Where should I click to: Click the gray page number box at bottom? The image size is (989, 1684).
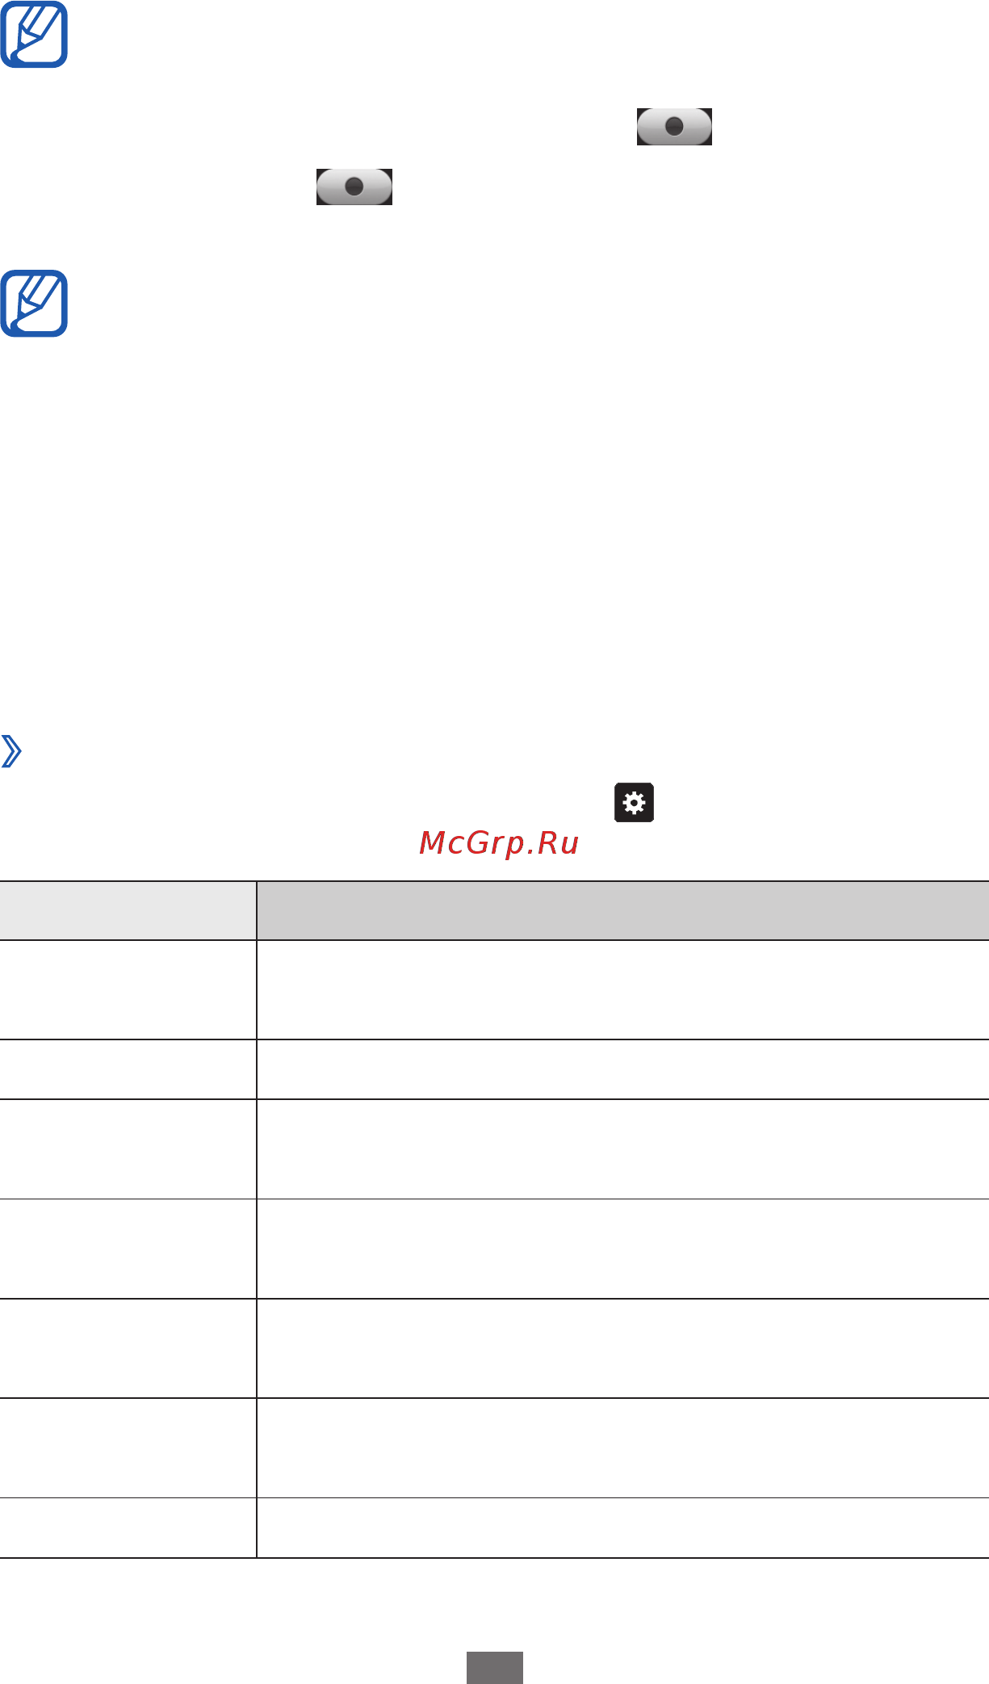495,1668
